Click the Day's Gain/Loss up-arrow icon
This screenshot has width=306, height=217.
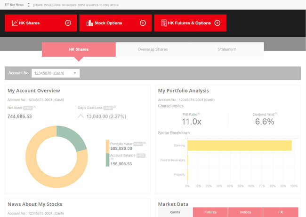[x=81, y=116]
